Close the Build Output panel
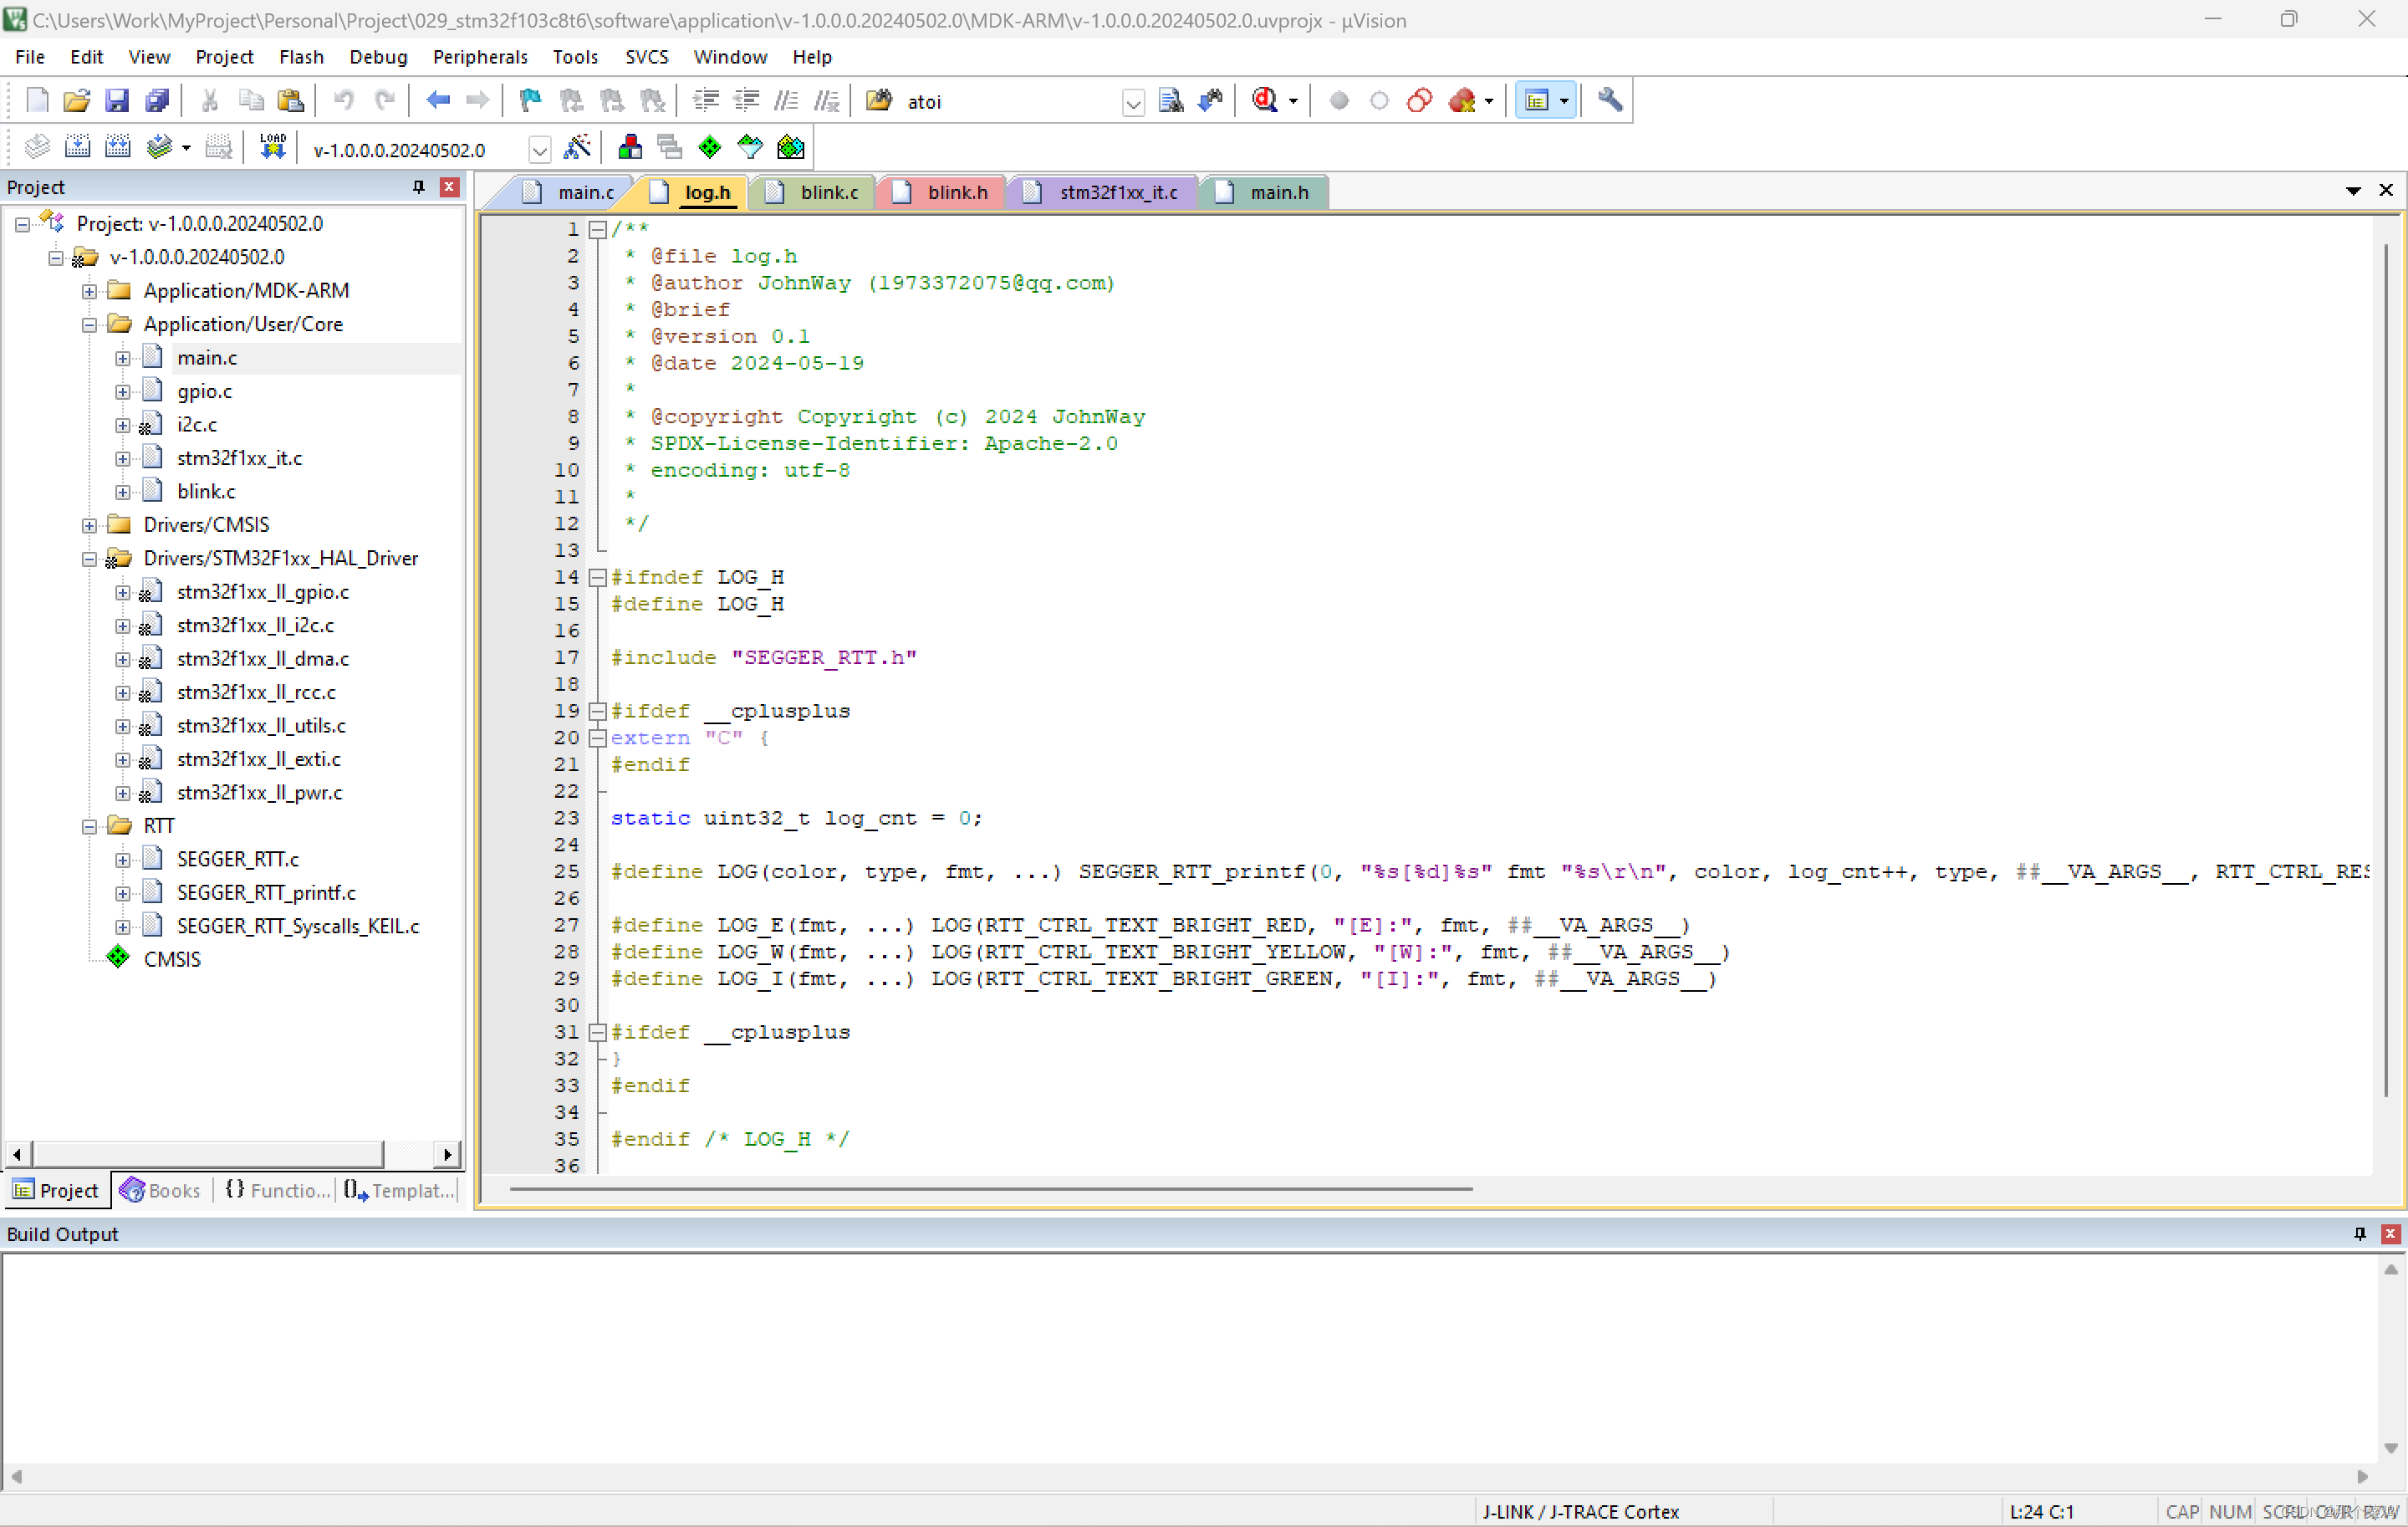2408x1527 pixels. tap(2390, 1234)
